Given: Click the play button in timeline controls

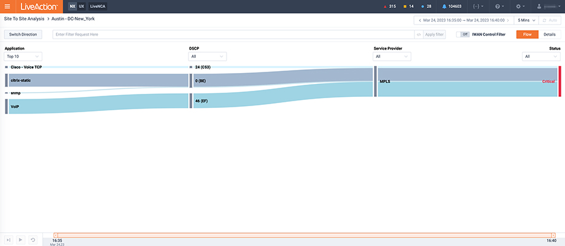Looking at the screenshot, I should [x=20, y=240].
